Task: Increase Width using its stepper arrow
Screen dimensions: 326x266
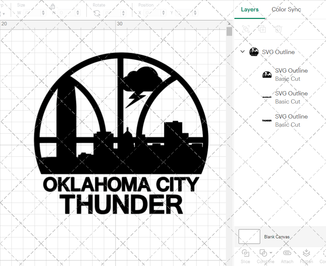Action: pyautogui.click(x=43, y=11)
